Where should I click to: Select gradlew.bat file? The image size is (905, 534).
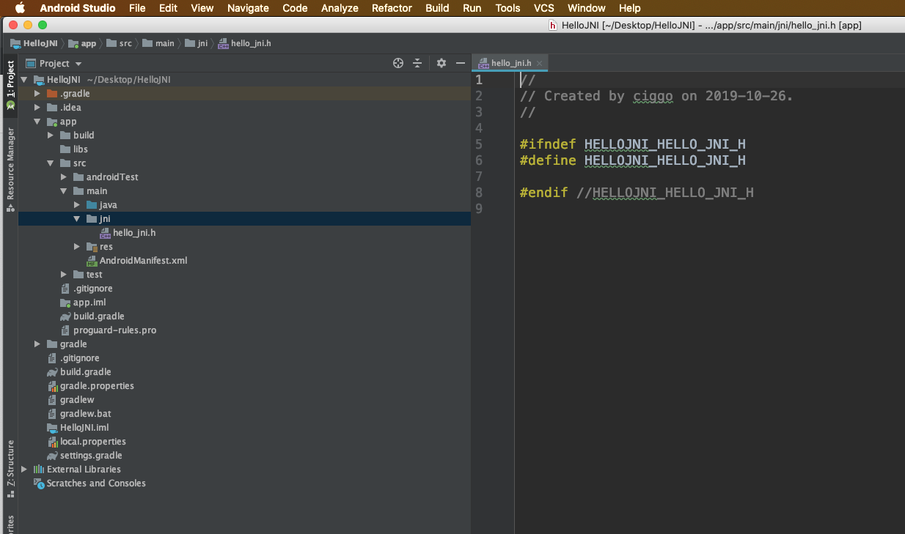[x=79, y=414]
